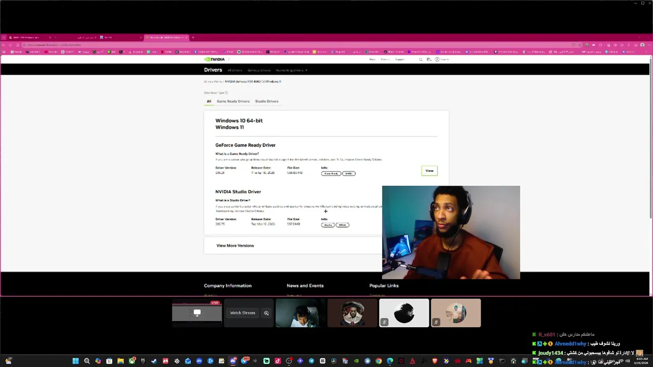Open the Download Type info icon
The image size is (653, 367).
coord(227,93)
